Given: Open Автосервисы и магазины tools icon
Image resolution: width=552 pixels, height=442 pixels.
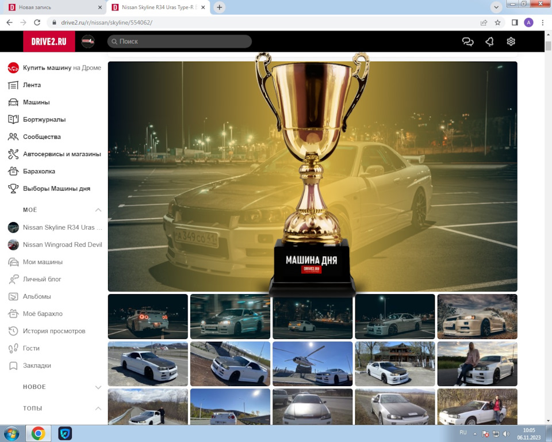Looking at the screenshot, I should point(13,154).
